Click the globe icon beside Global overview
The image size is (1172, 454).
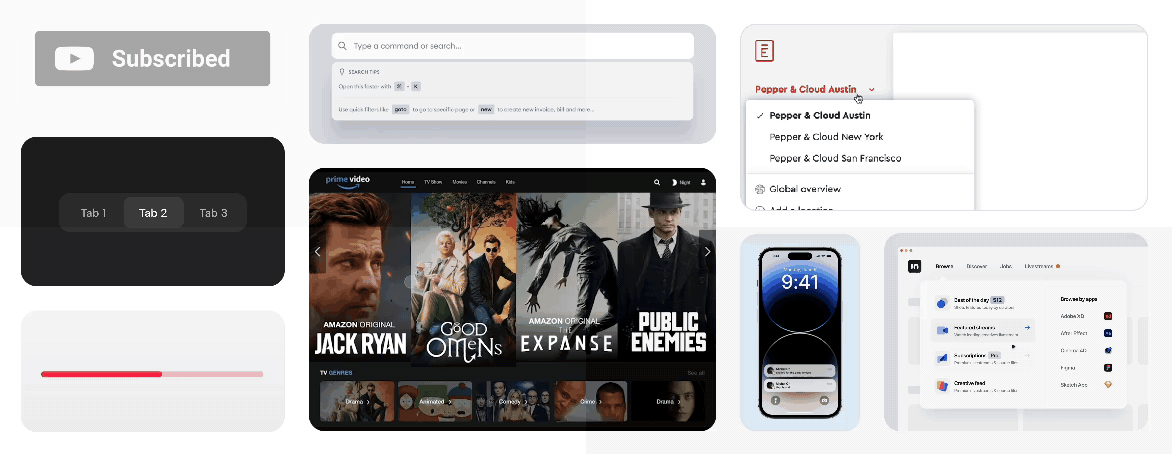760,189
